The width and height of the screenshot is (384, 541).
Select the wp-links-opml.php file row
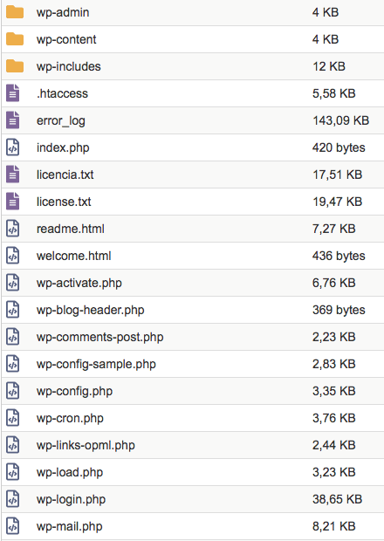(x=193, y=445)
